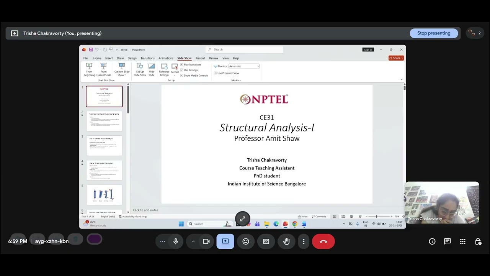
Task: Open audio settings arrow next to microphone
Action: point(193,242)
